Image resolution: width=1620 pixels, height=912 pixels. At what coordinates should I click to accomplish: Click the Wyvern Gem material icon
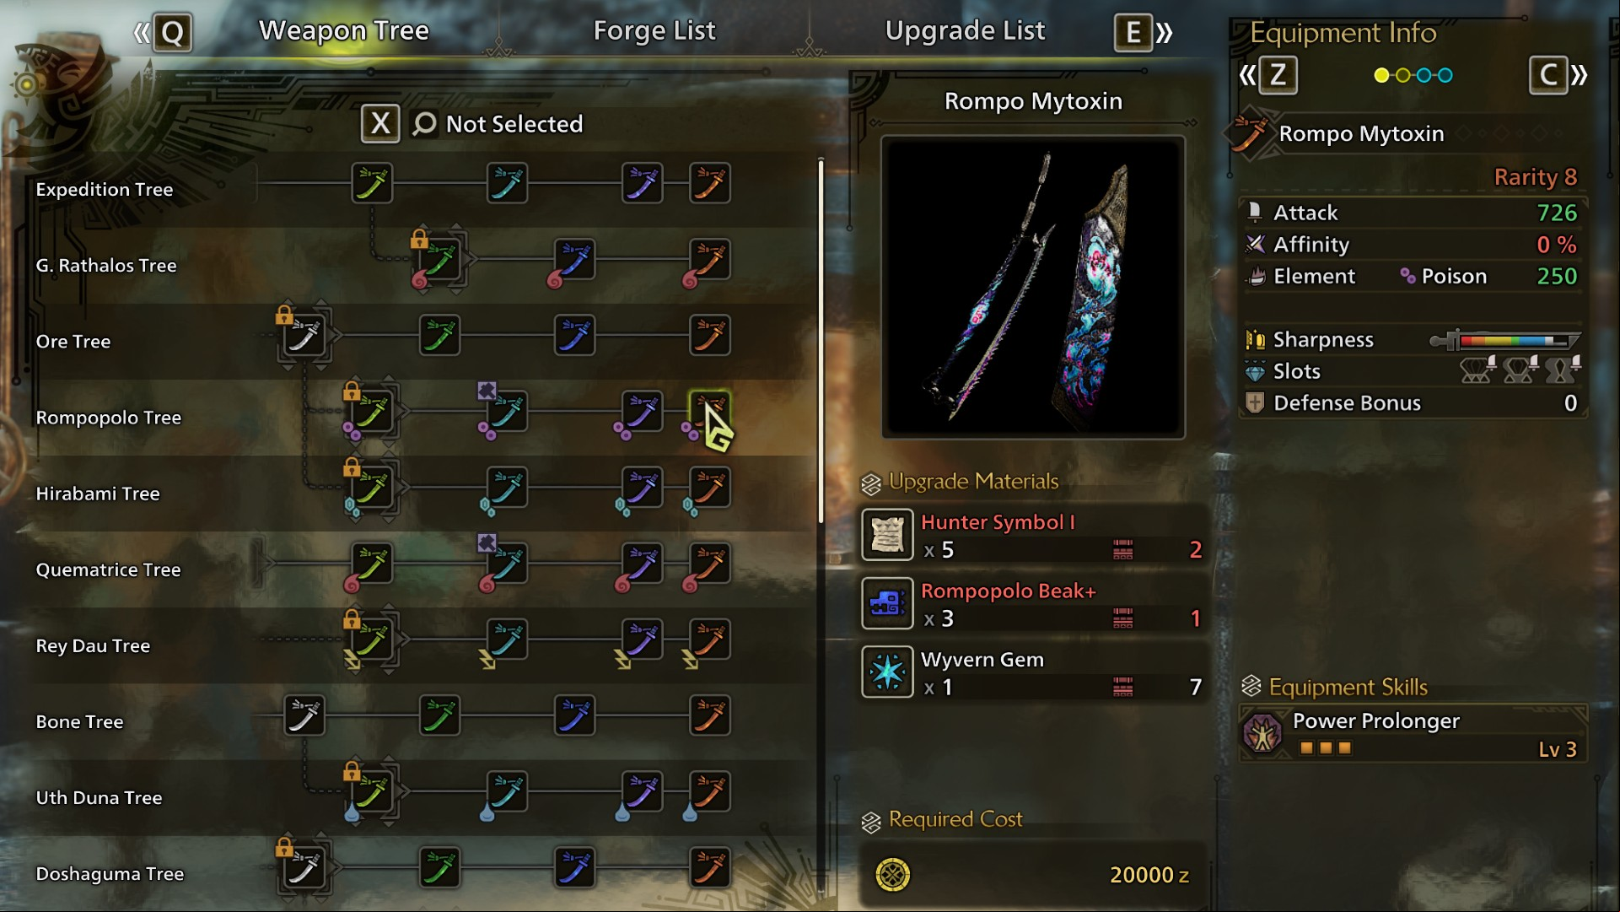887,672
